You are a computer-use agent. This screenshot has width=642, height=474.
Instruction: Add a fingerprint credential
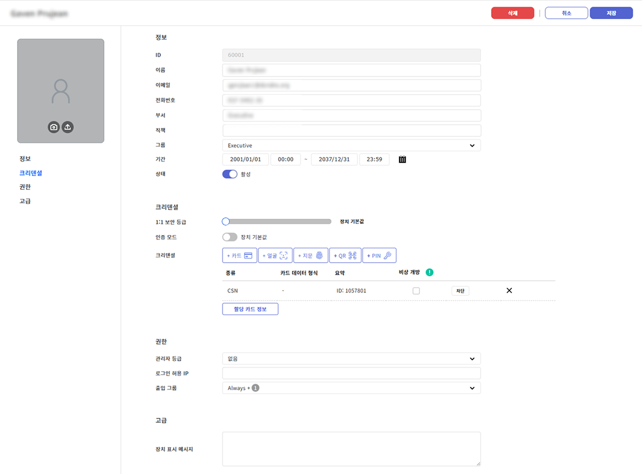(x=311, y=256)
